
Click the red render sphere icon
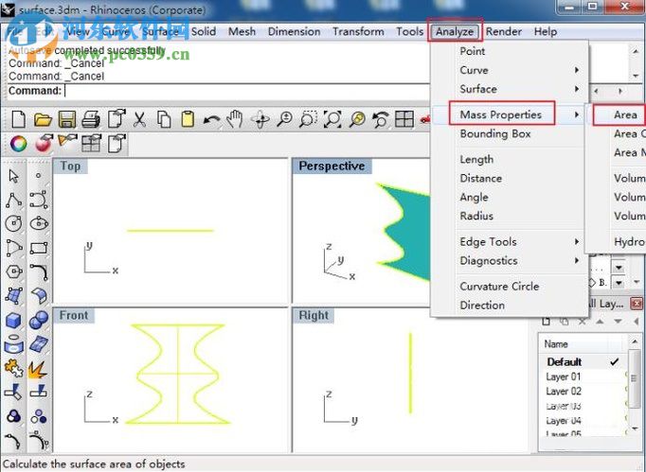pos(44,143)
